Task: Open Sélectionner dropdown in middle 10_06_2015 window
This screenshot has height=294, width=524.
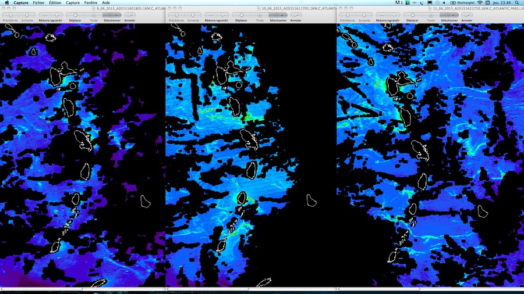Action: (278, 15)
